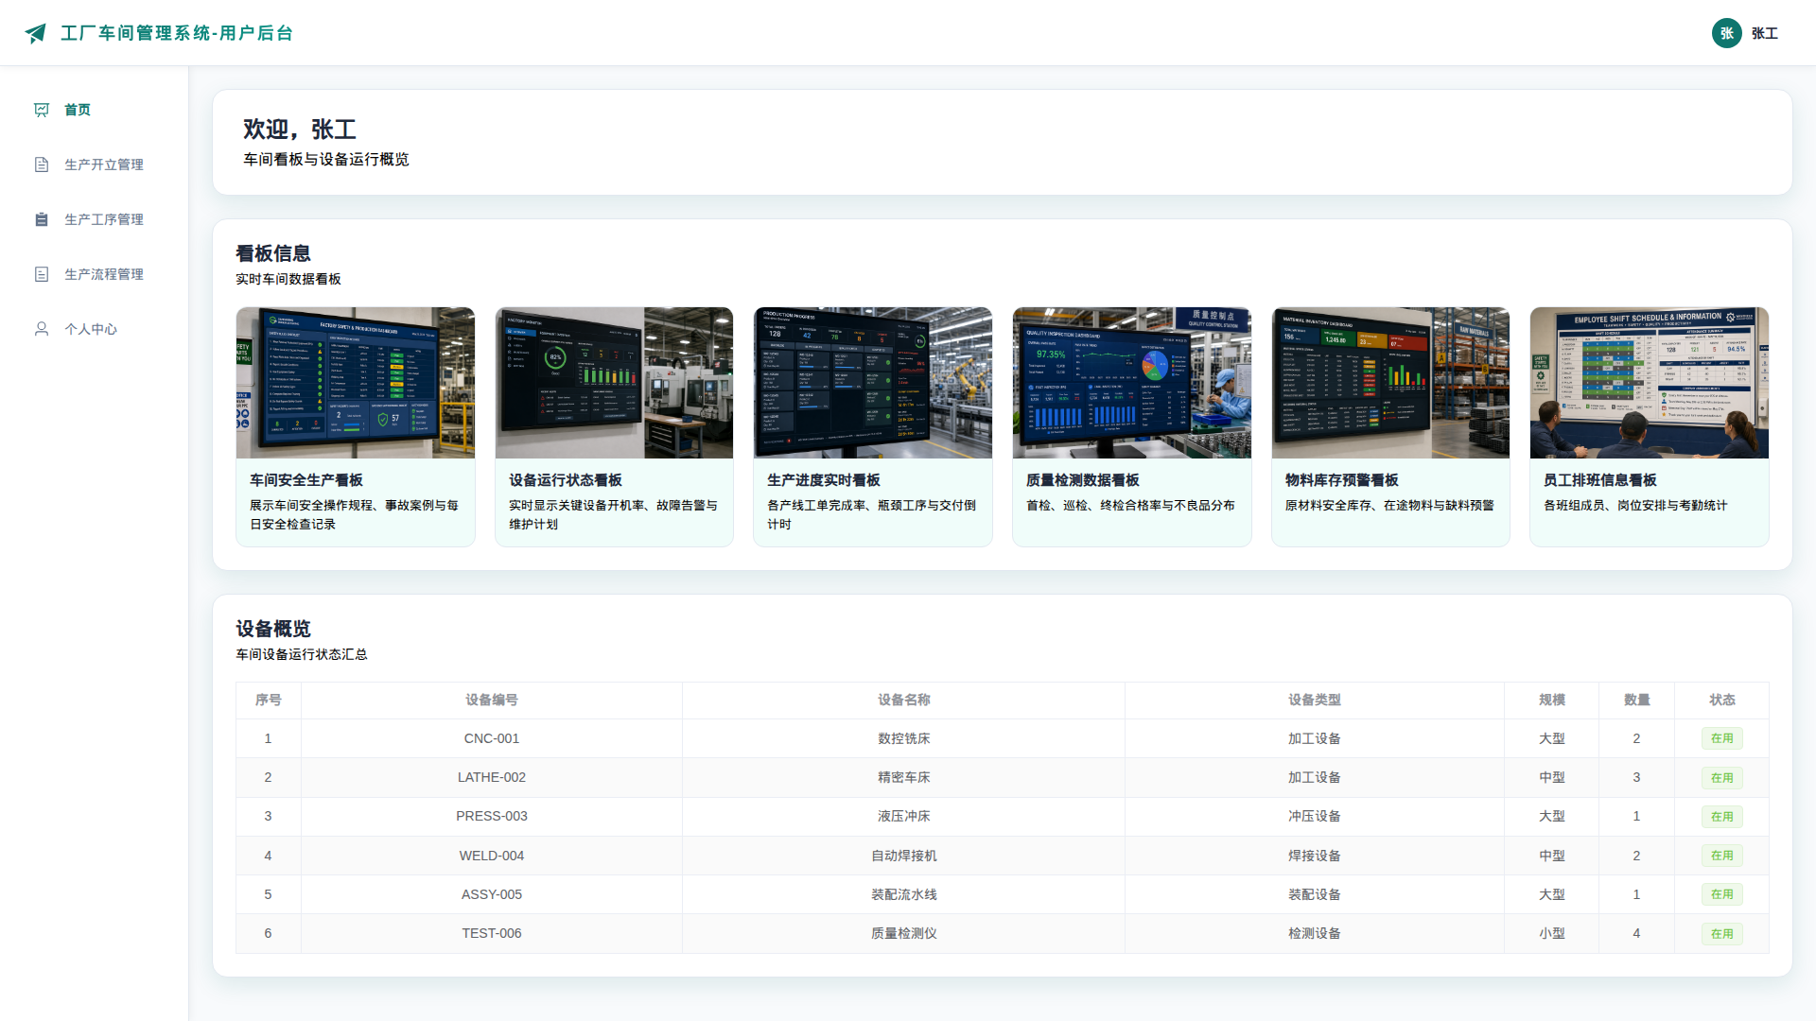Select the WELD-004 device code cell
This screenshot has width=1816, height=1021.
(x=492, y=856)
